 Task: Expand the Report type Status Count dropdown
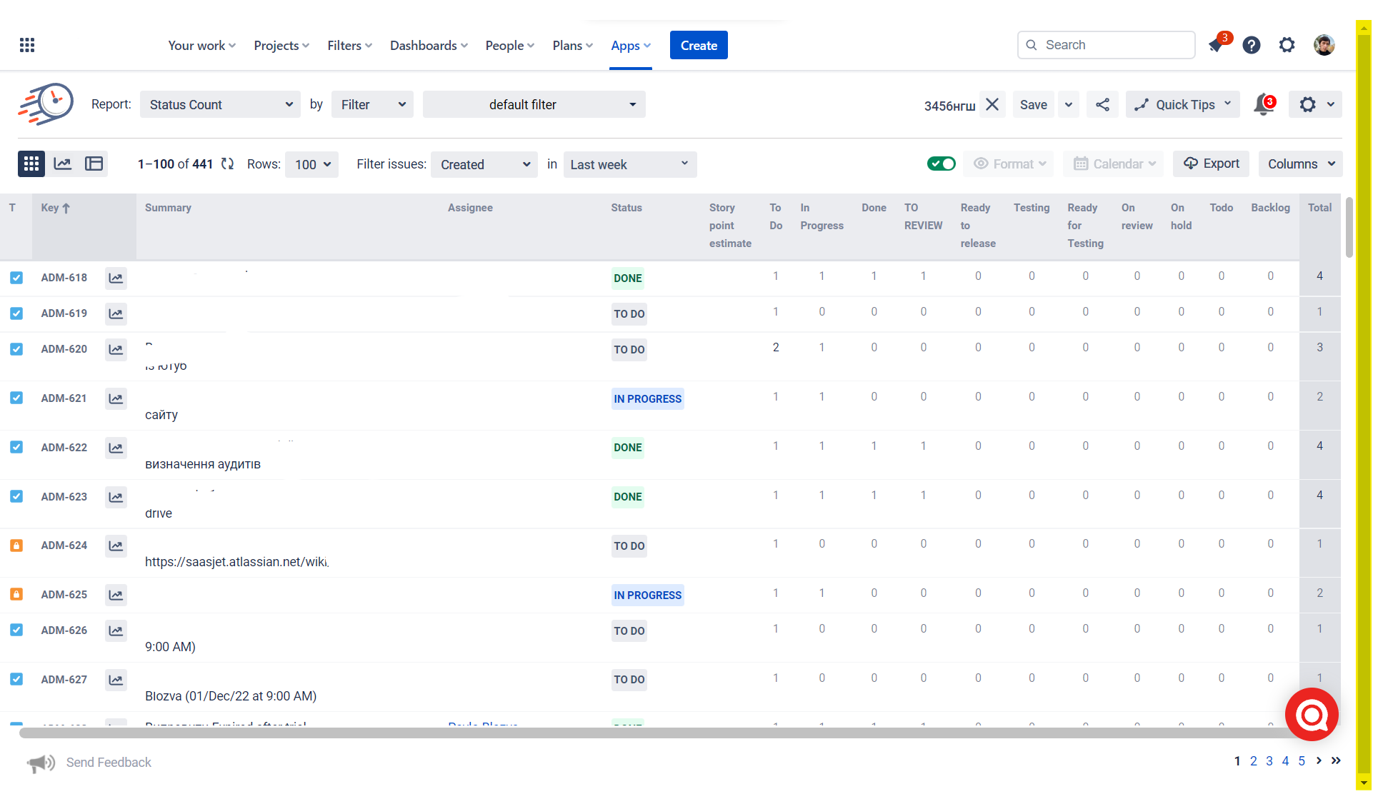click(x=220, y=104)
